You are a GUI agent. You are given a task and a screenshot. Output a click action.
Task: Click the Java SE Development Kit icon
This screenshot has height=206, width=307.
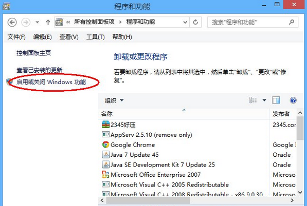[105, 164]
